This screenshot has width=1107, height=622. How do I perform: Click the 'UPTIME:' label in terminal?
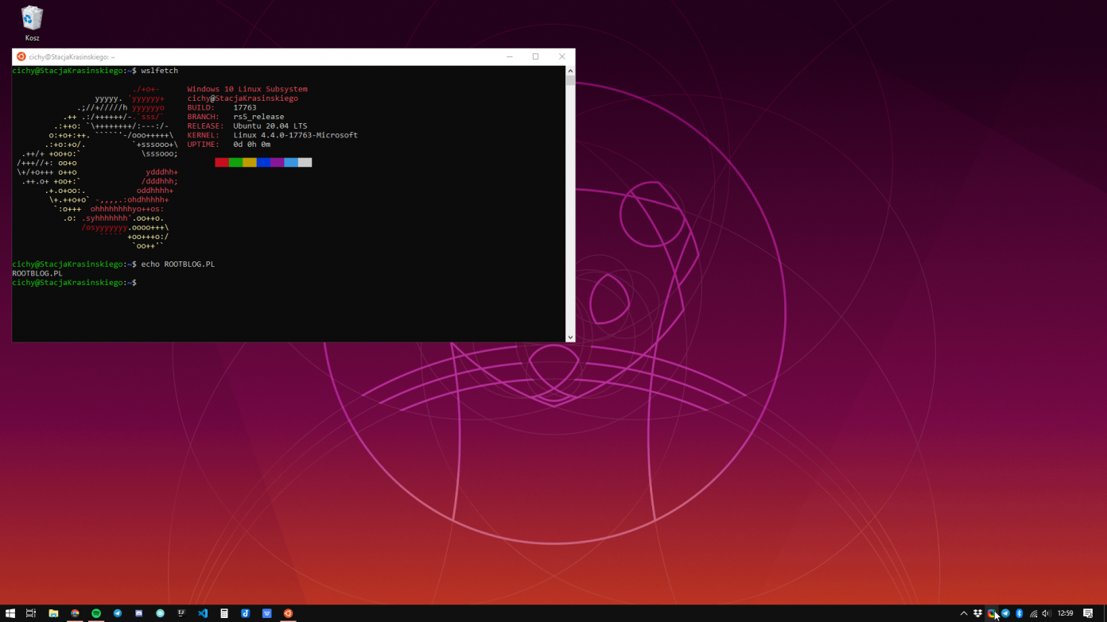click(204, 145)
